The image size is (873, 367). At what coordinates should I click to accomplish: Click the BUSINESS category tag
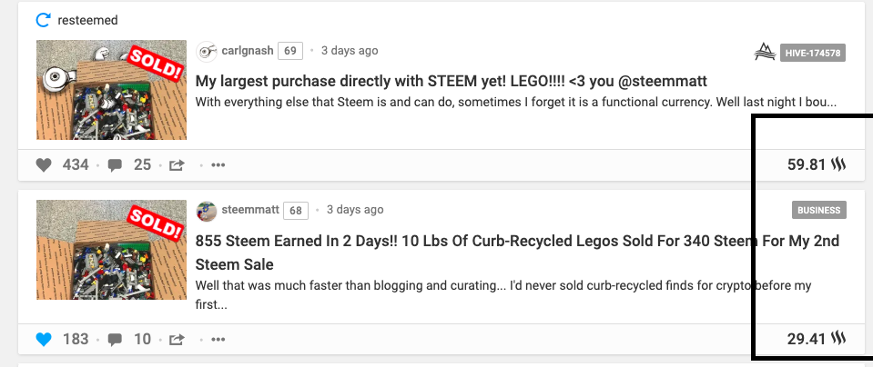click(x=818, y=211)
